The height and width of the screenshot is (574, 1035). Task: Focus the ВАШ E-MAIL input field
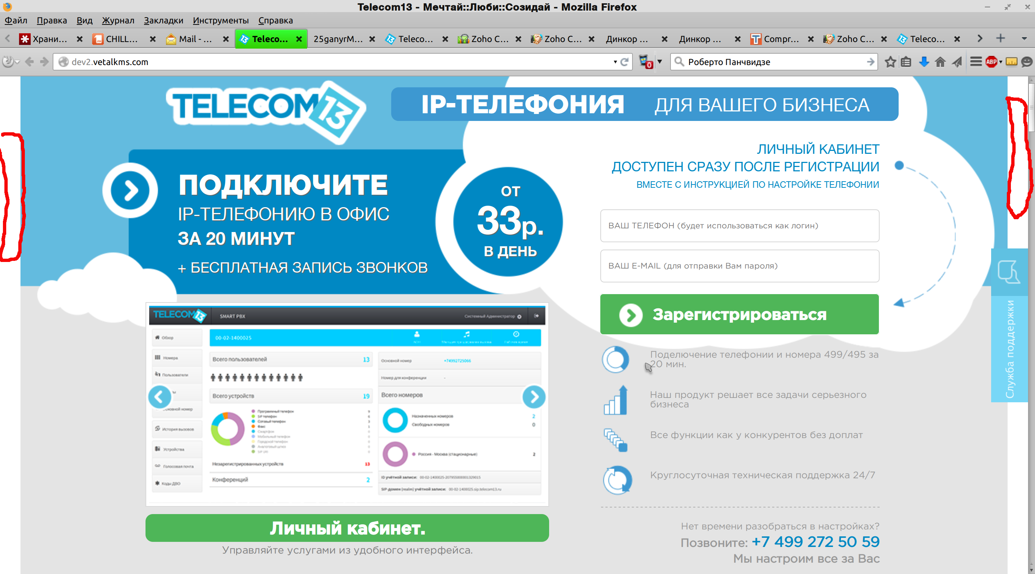pyautogui.click(x=740, y=266)
